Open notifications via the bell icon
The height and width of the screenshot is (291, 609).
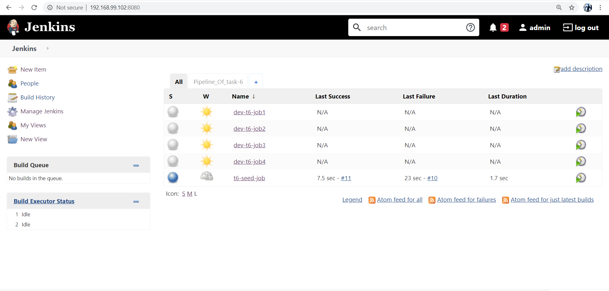[x=493, y=28]
